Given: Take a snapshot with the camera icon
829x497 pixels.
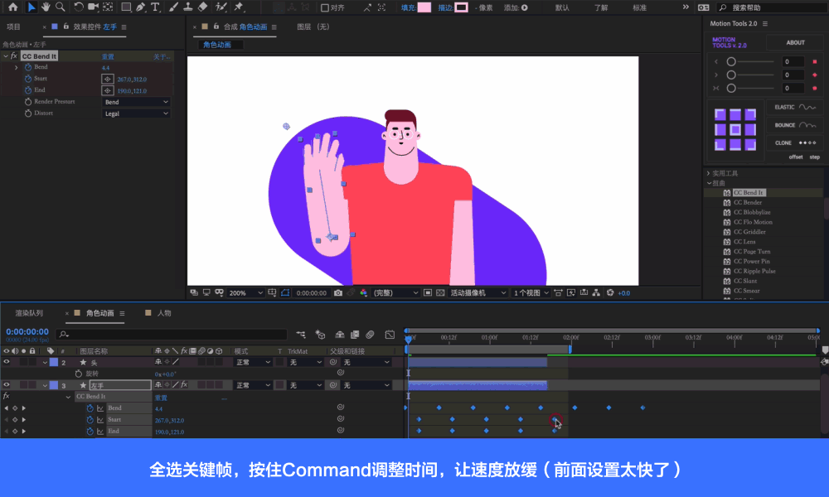Looking at the screenshot, I should tap(339, 294).
